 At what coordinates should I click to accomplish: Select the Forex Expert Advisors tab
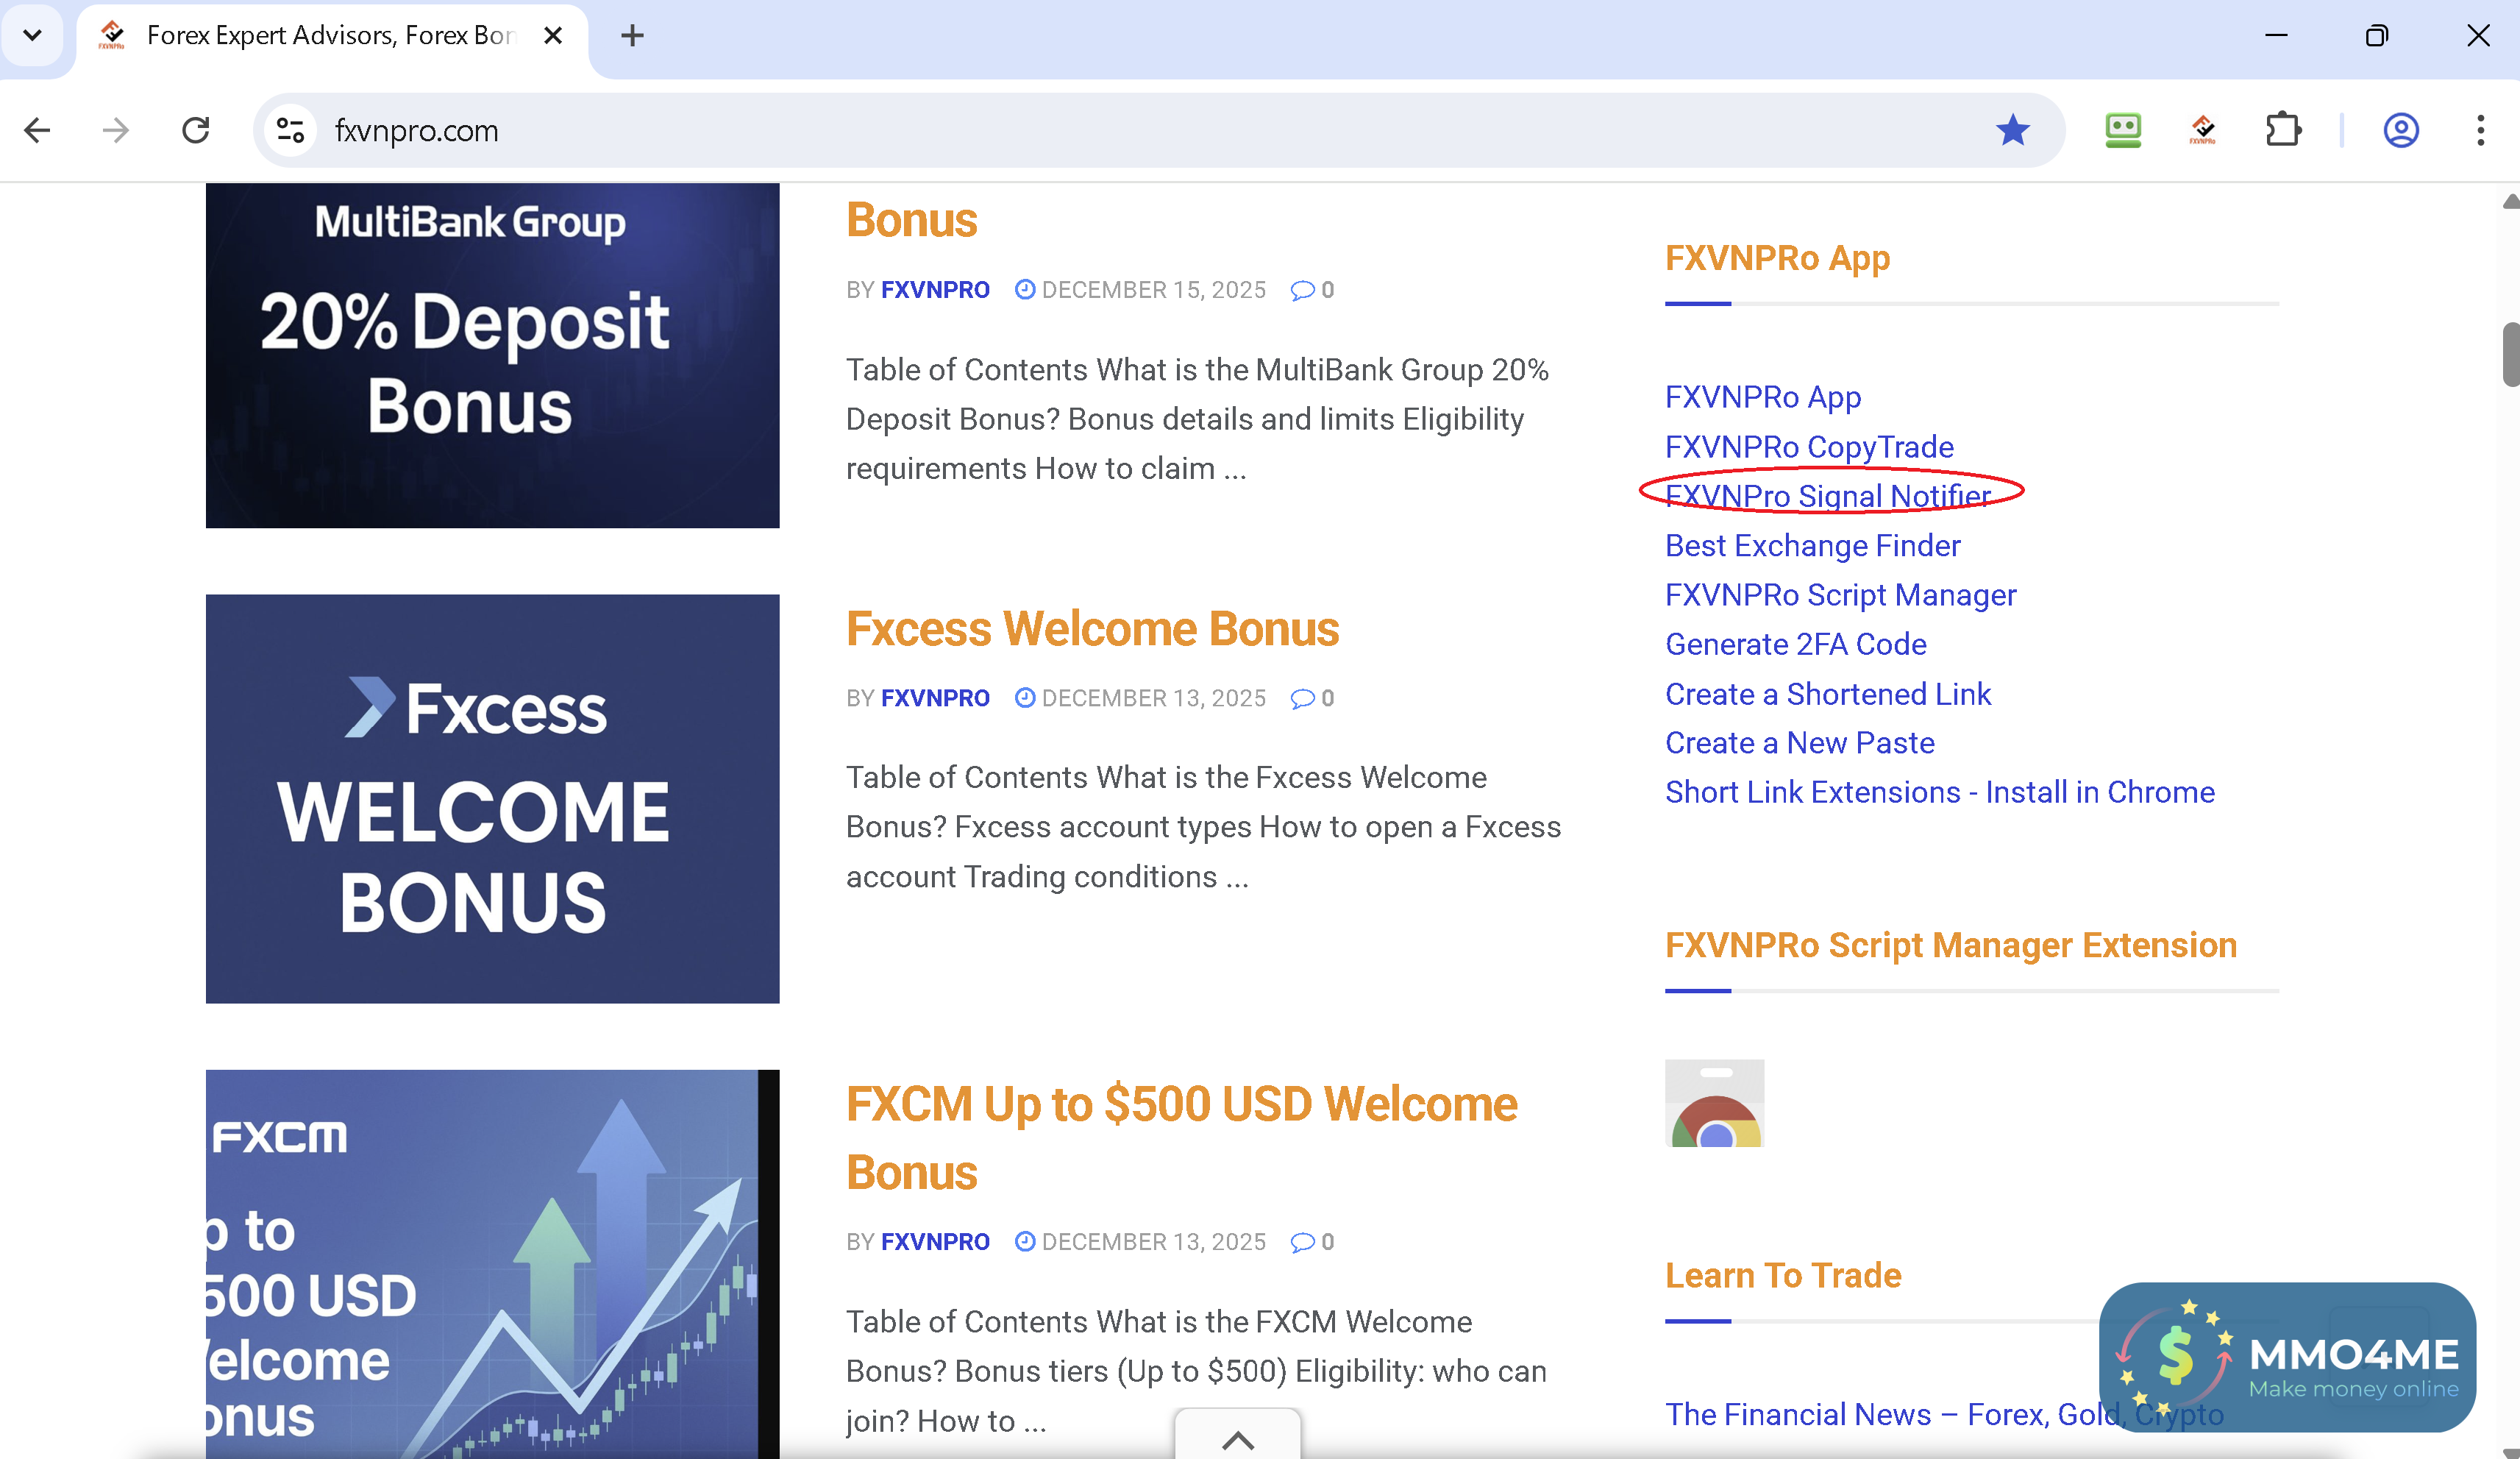(x=330, y=36)
